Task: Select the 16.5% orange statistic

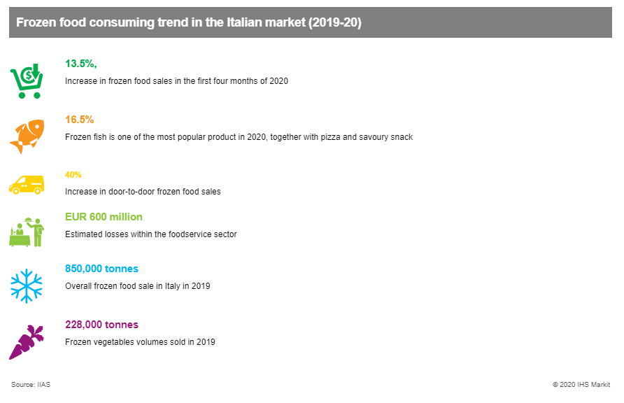Action: [x=80, y=120]
